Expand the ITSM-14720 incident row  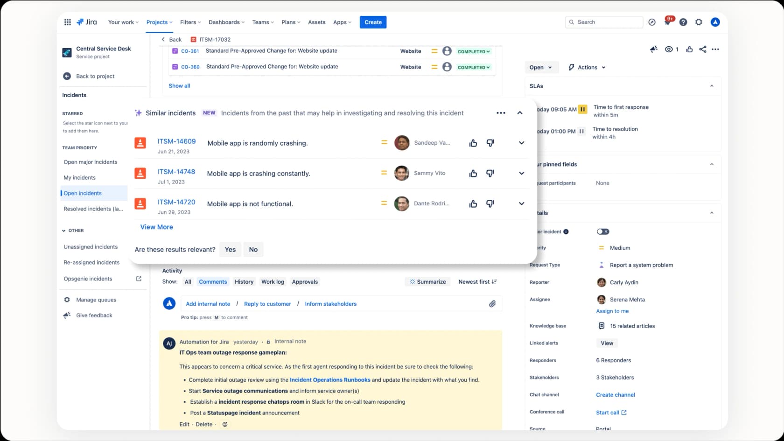522,204
